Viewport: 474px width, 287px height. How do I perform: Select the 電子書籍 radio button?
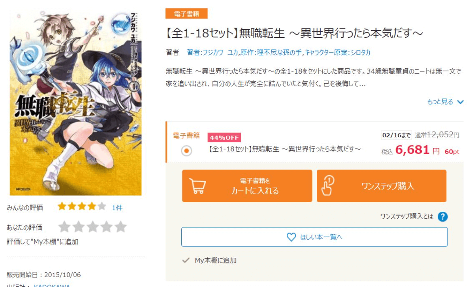187,151
